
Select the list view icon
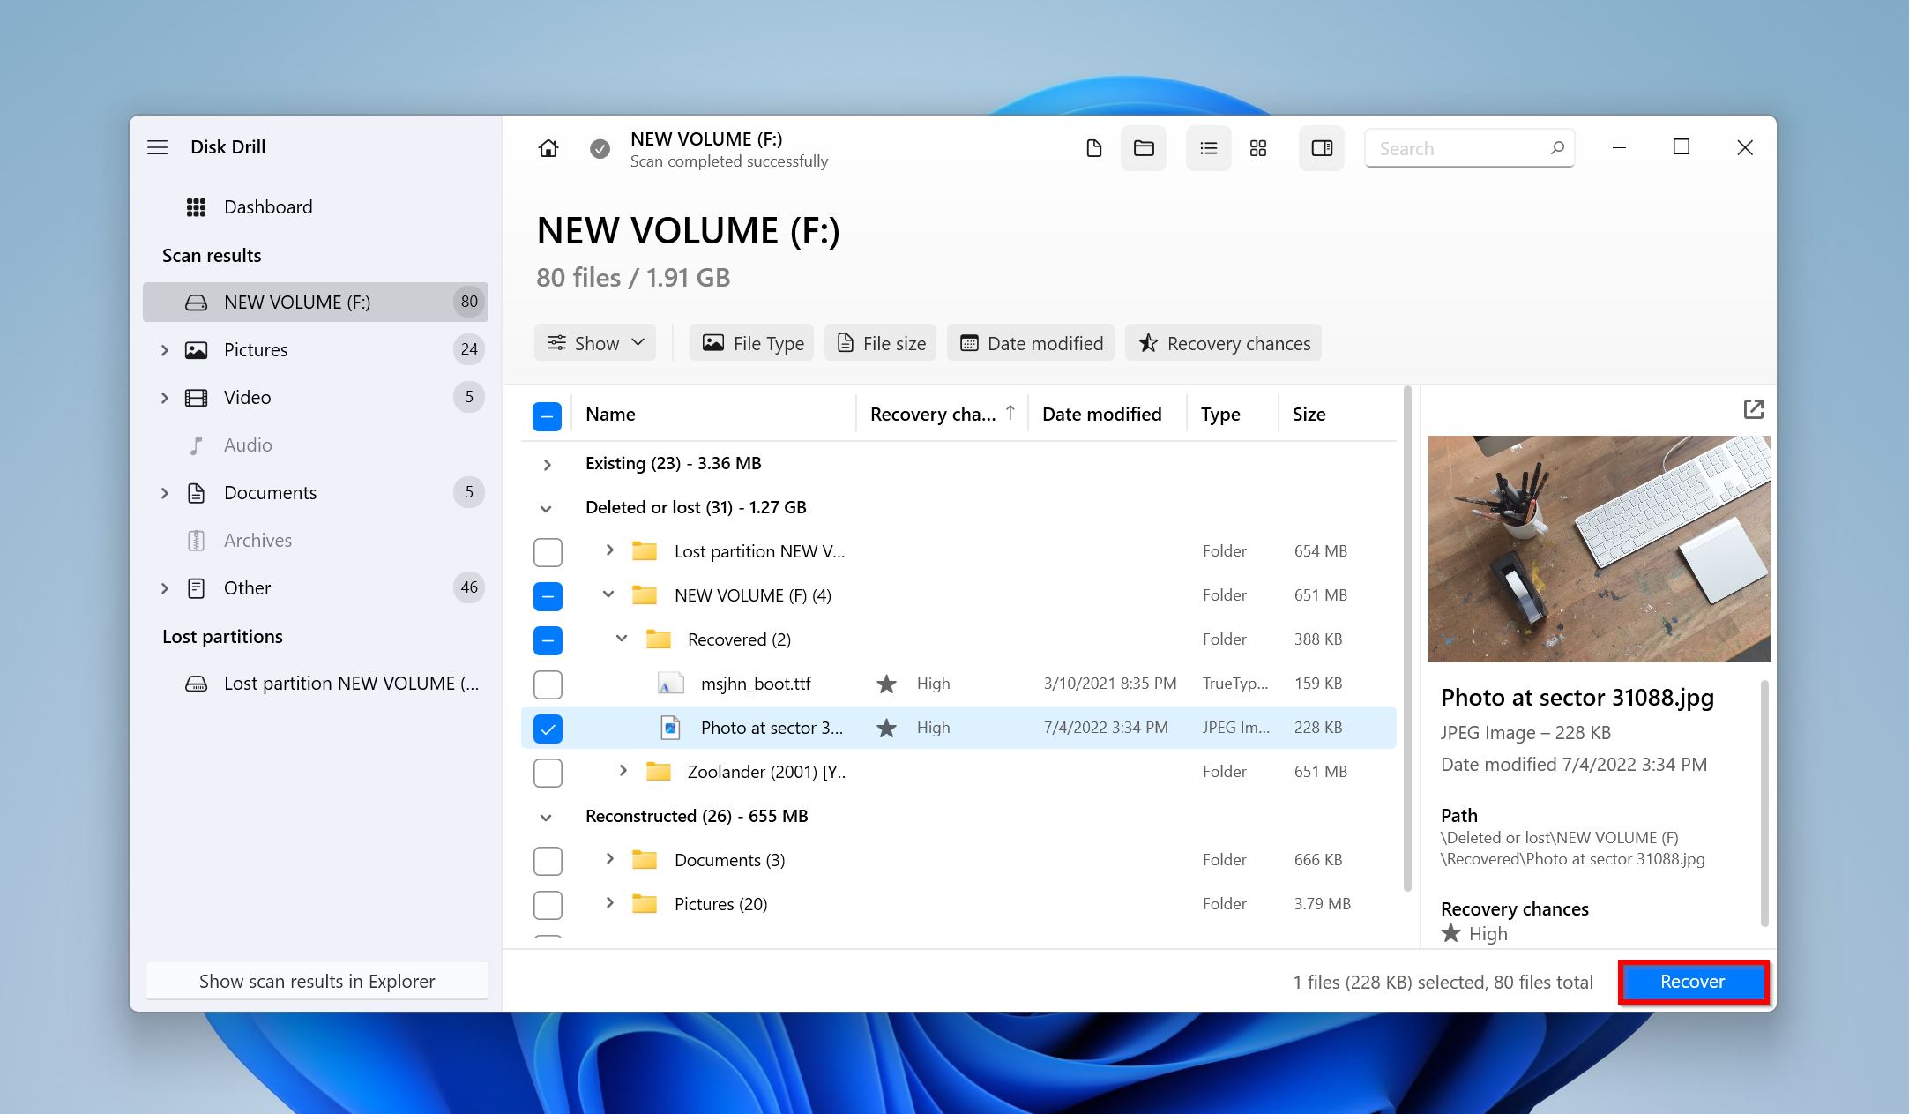pyautogui.click(x=1208, y=148)
